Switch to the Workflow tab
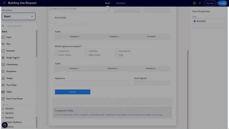 [x=121, y=3]
